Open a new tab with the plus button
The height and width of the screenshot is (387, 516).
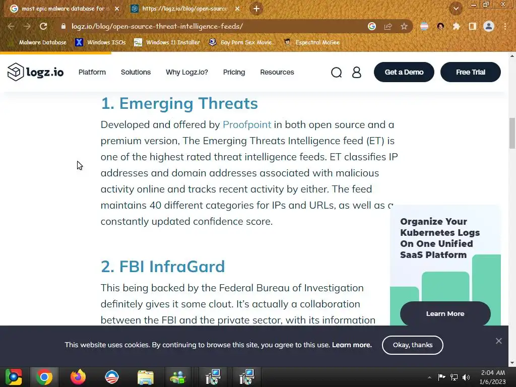click(256, 9)
